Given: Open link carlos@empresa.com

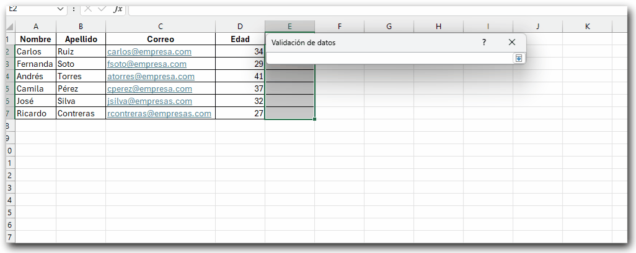Looking at the screenshot, I should (149, 52).
